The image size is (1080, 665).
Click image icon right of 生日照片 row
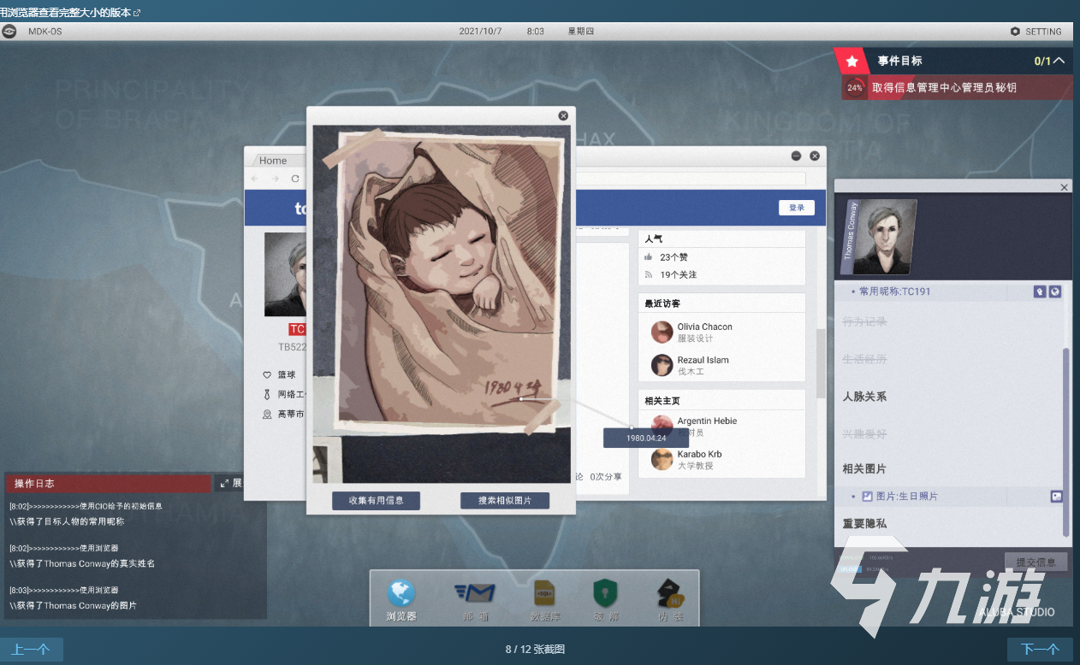(x=1056, y=497)
